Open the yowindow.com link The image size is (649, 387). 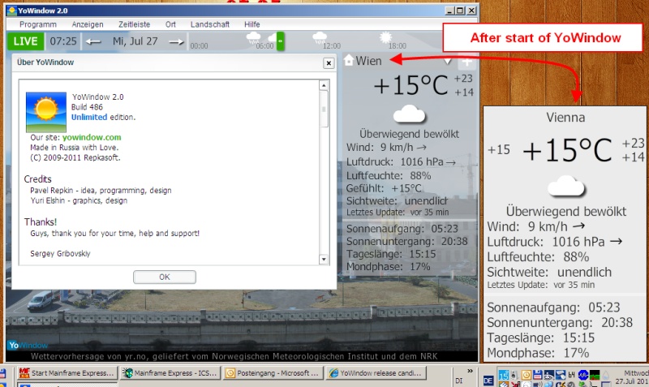click(92, 137)
